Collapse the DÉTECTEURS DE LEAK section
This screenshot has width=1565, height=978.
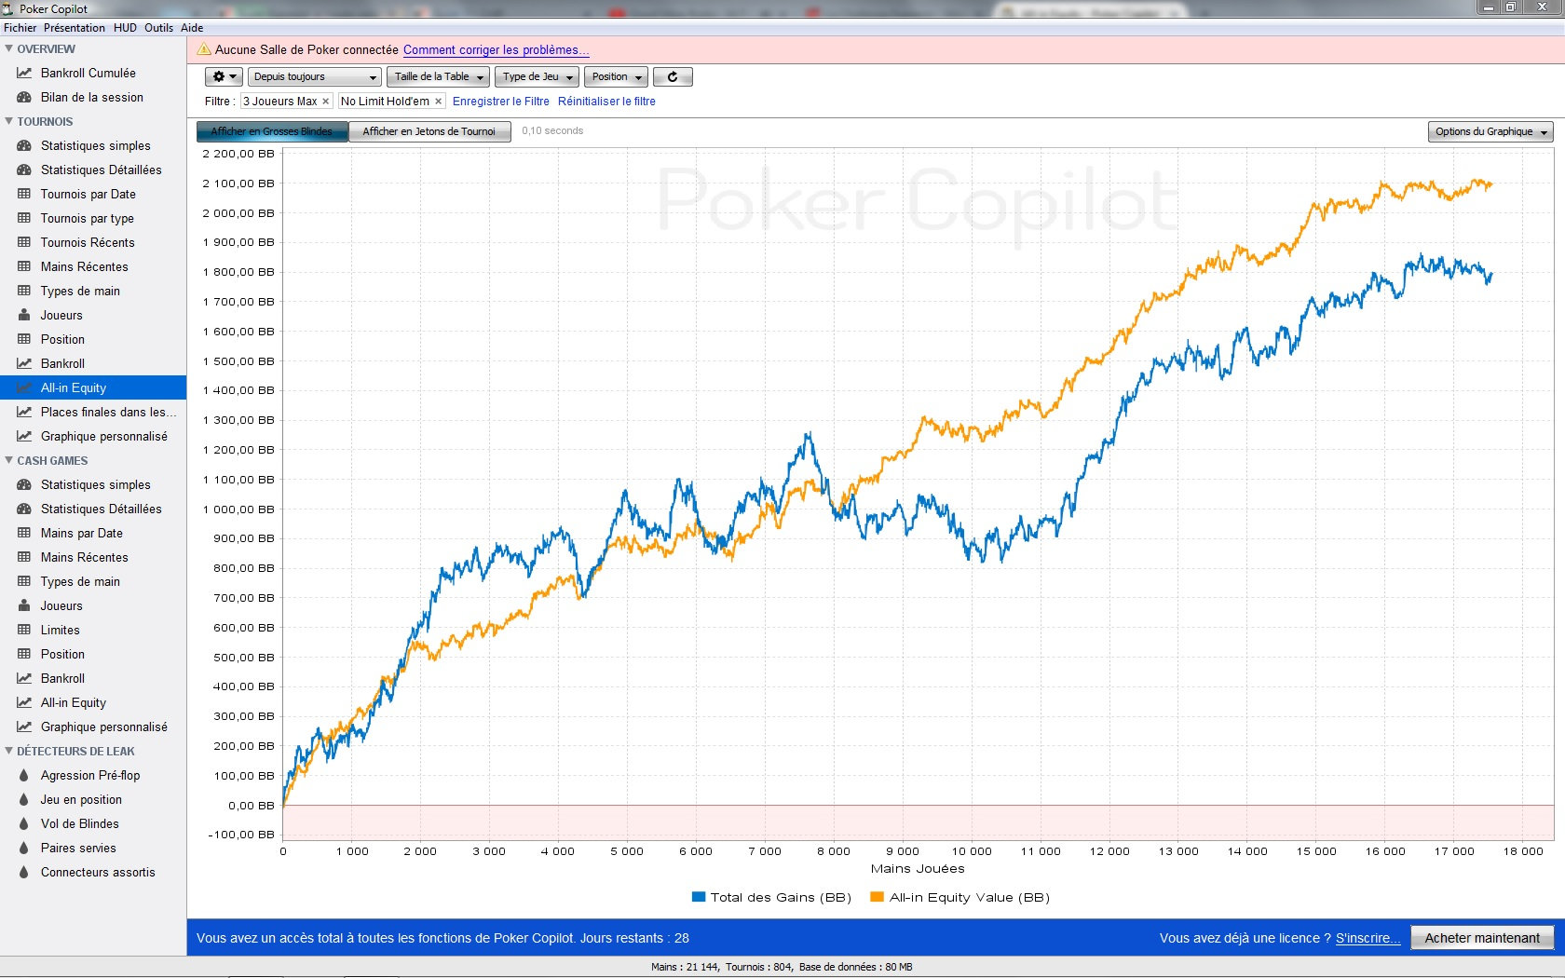[x=9, y=751]
